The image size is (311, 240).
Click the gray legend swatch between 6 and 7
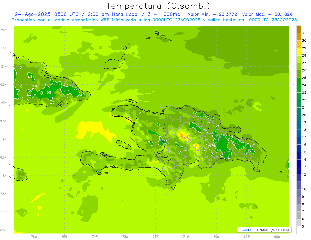[x=299, y=215]
